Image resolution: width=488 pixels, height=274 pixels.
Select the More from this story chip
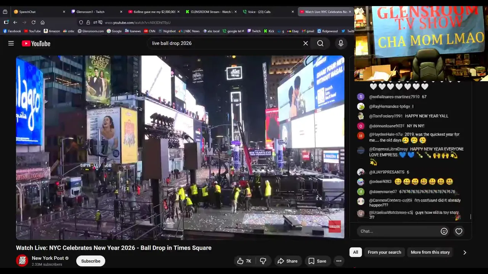coord(430,252)
